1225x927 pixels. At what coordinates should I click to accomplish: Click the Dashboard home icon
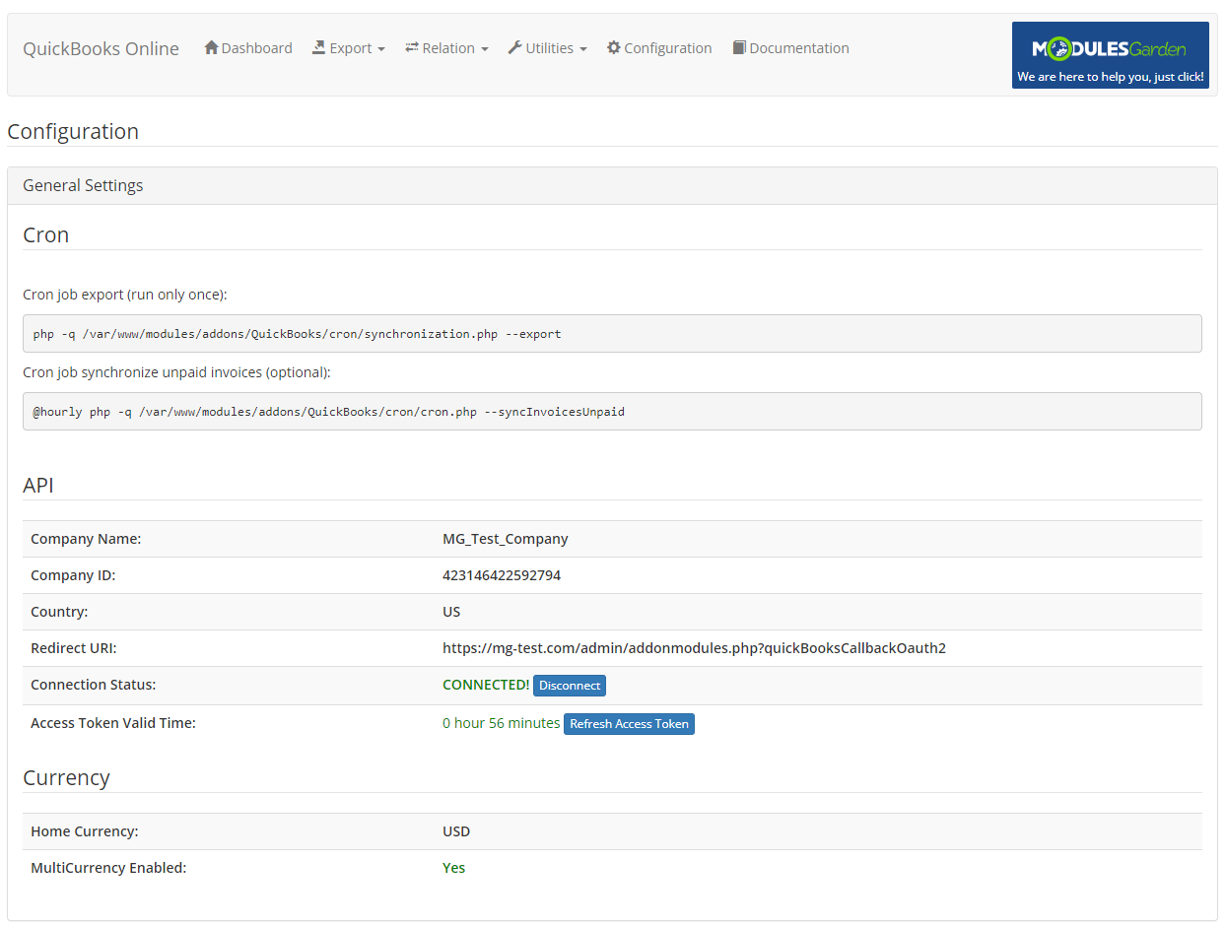(x=211, y=46)
